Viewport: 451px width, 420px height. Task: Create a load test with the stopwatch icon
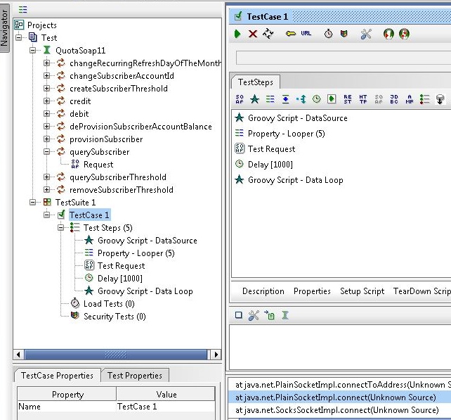329,34
